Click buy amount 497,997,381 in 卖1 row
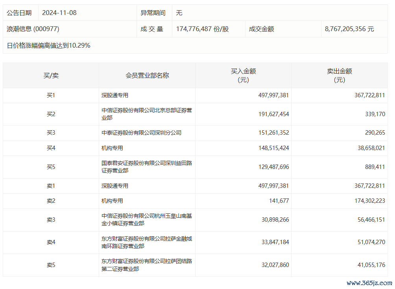 click(x=273, y=186)
